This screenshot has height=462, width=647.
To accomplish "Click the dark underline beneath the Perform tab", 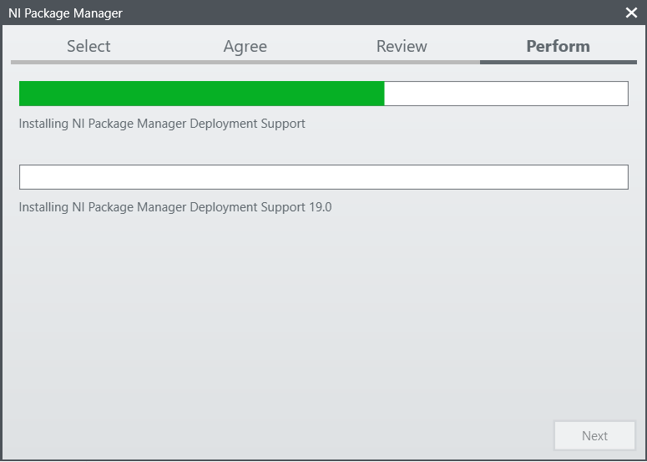I will coord(558,62).
